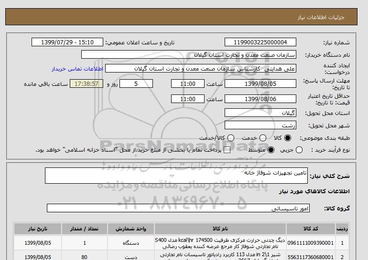
Task: Select the خدمت radio button
Action: point(263,138)
